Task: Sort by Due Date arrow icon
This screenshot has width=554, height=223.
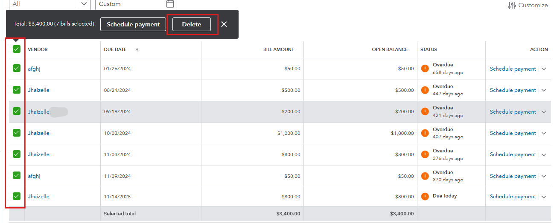Action: pyautogui.click(x=137, y=50)
